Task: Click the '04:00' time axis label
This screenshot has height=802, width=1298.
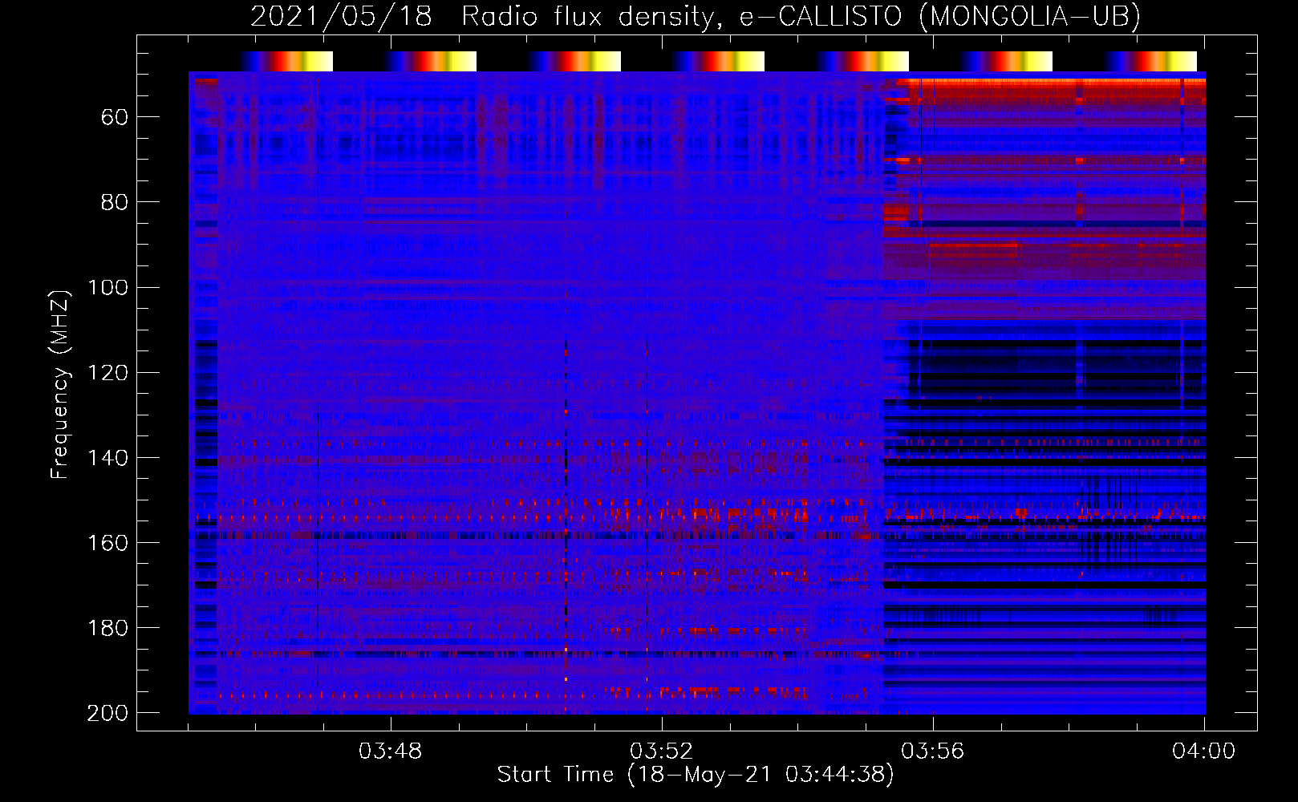Action: [x=1204, y=751]
